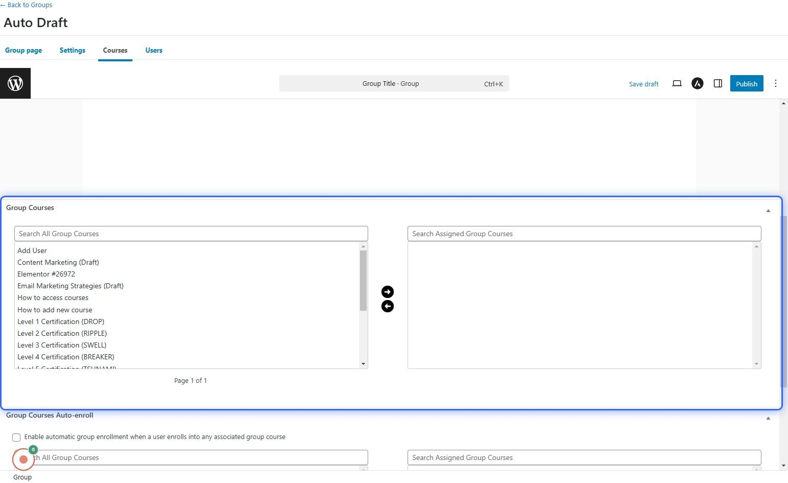Viewport: 788px width, 483px height.
Task: Switch to the Settings tab
Action: point(72,50)
